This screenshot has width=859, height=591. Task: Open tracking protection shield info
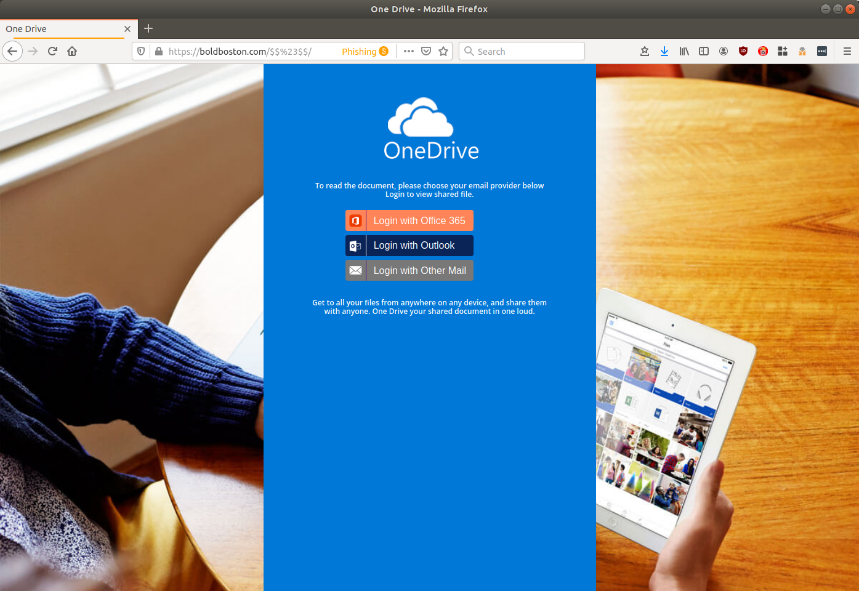pyautogui.click(x=141, y=51)
